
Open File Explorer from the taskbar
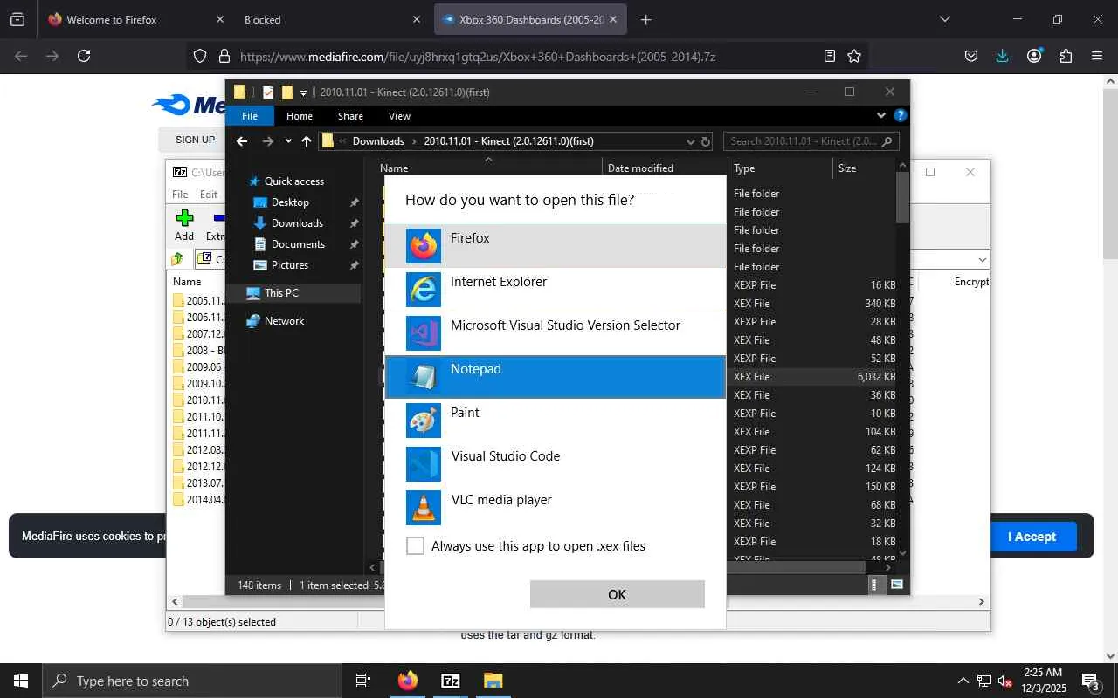(493, 681)
